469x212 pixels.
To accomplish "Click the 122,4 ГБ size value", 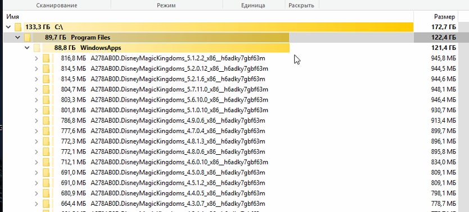I will coord(444,38).
